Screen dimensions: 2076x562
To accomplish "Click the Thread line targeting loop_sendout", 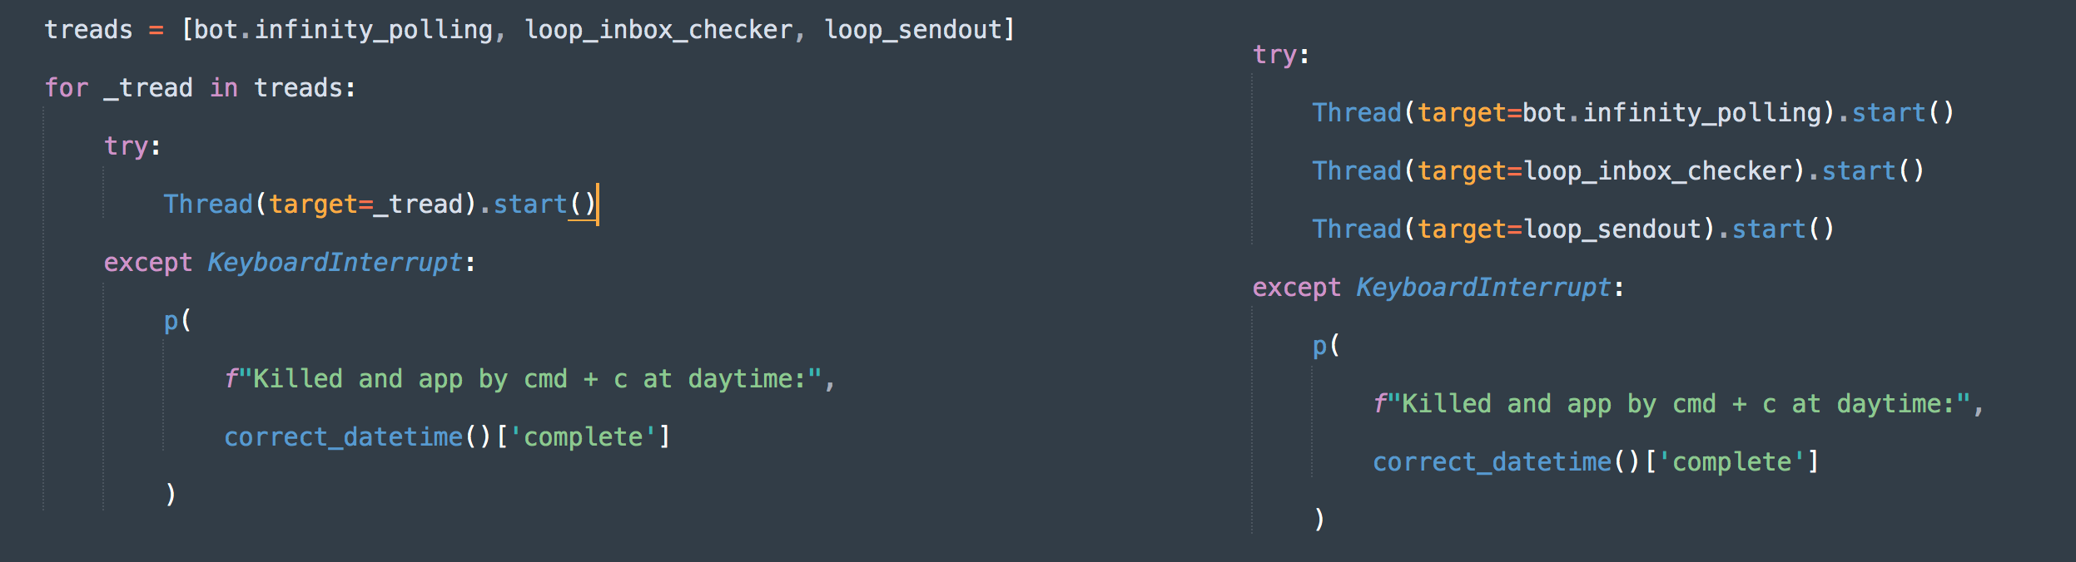I will click(1573, 229).
